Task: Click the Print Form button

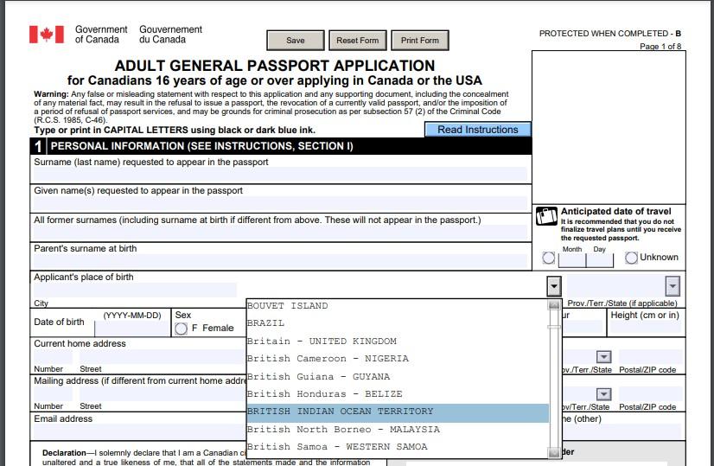Action: pos(420,41)
